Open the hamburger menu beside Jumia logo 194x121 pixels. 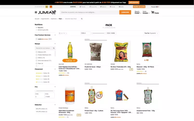coord(36,12)
